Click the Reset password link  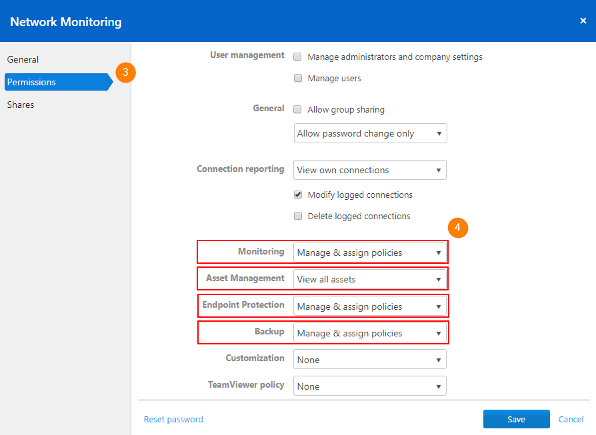pos(173,419)
